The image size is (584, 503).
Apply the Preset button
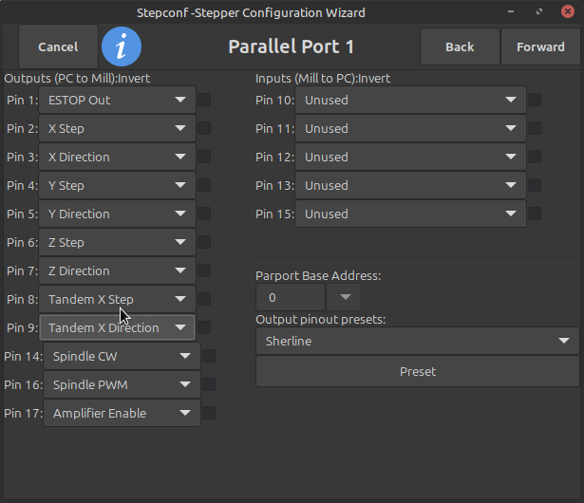click(417, 371)
